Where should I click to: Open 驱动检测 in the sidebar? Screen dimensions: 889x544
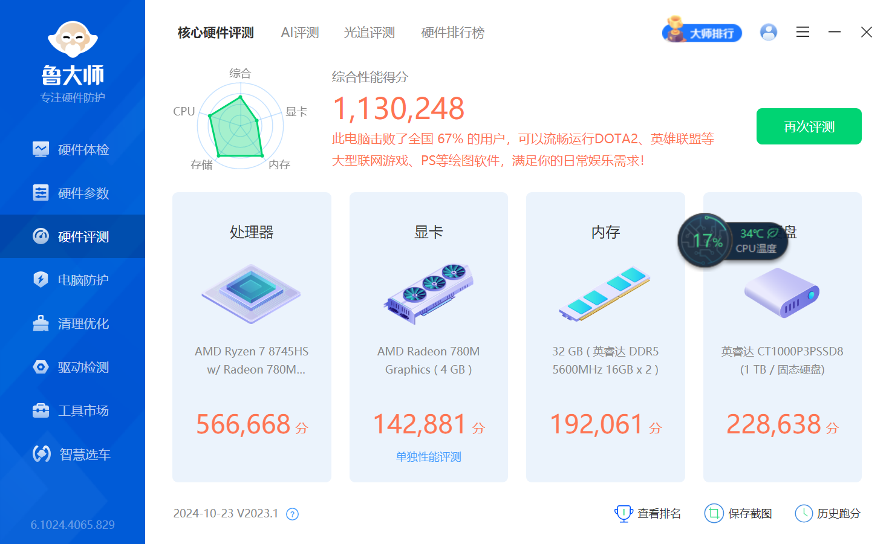tap(73, 367)
